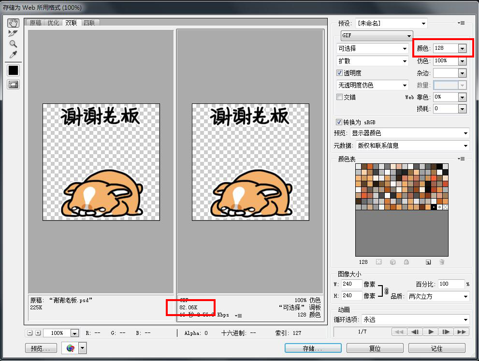
Task: Open the download speed menu next to Kbps
Action: tap(238, 316)
